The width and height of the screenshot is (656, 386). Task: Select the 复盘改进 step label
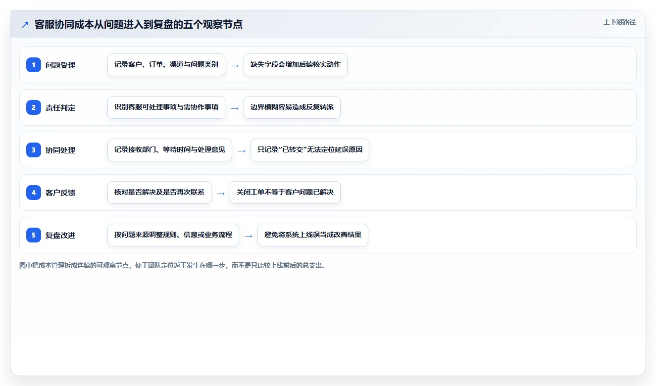point(60,235)
